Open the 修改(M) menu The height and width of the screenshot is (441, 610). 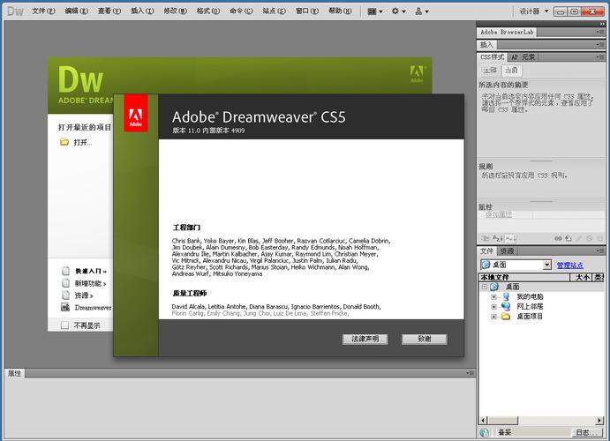pyautogui.click(x=176, y=11)
